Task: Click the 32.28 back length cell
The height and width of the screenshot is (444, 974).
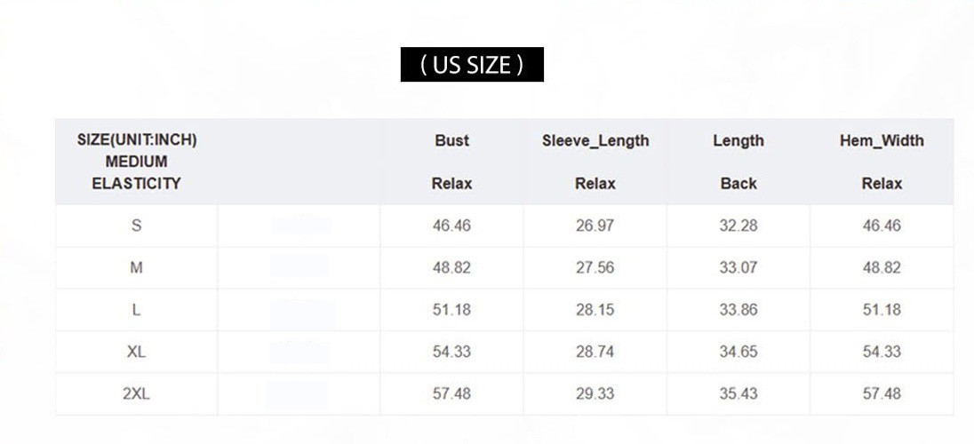Action: click(x=738, y=226)
